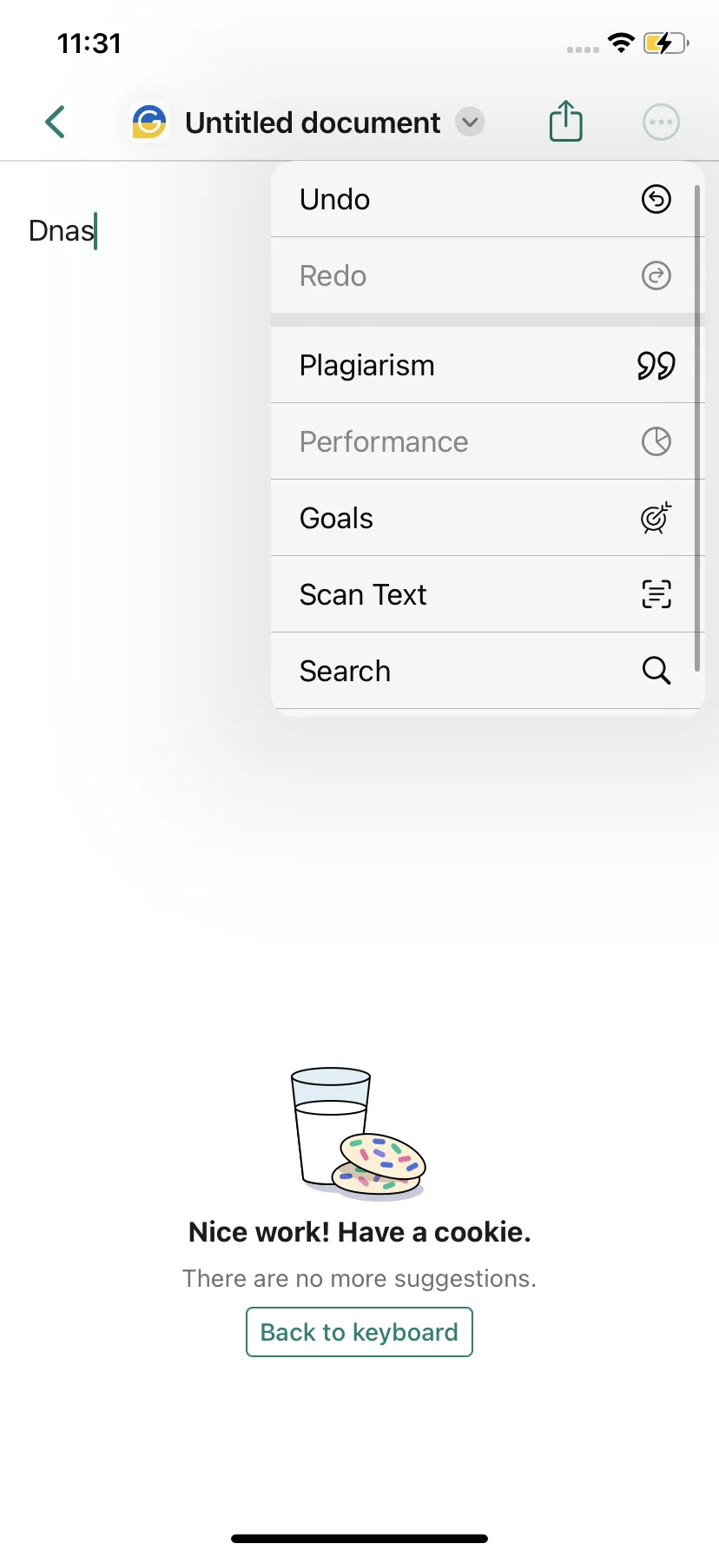Tap the Undo circular arrow icon

click(x=656, y=199)
